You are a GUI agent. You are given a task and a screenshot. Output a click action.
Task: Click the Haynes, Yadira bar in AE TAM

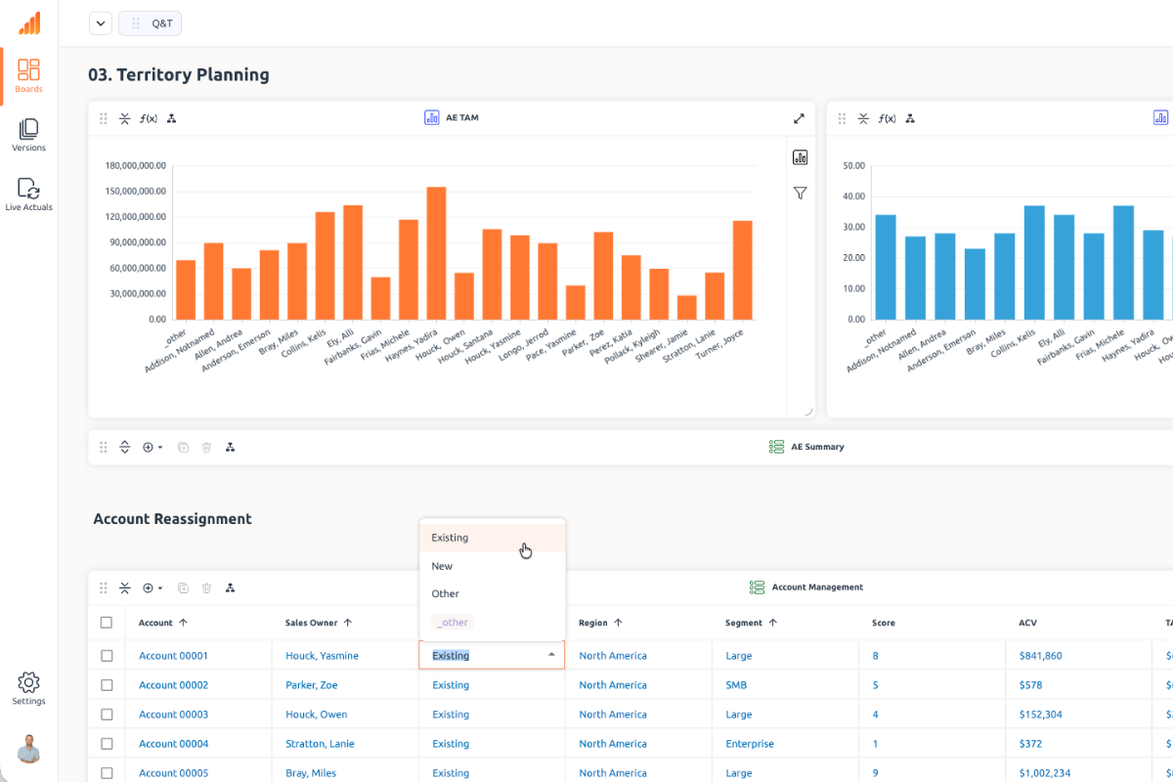tap(436, 253)
